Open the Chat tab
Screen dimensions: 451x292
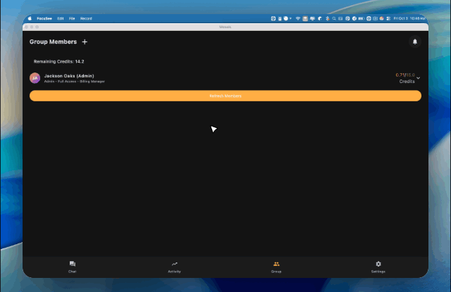tap(72, 267)
